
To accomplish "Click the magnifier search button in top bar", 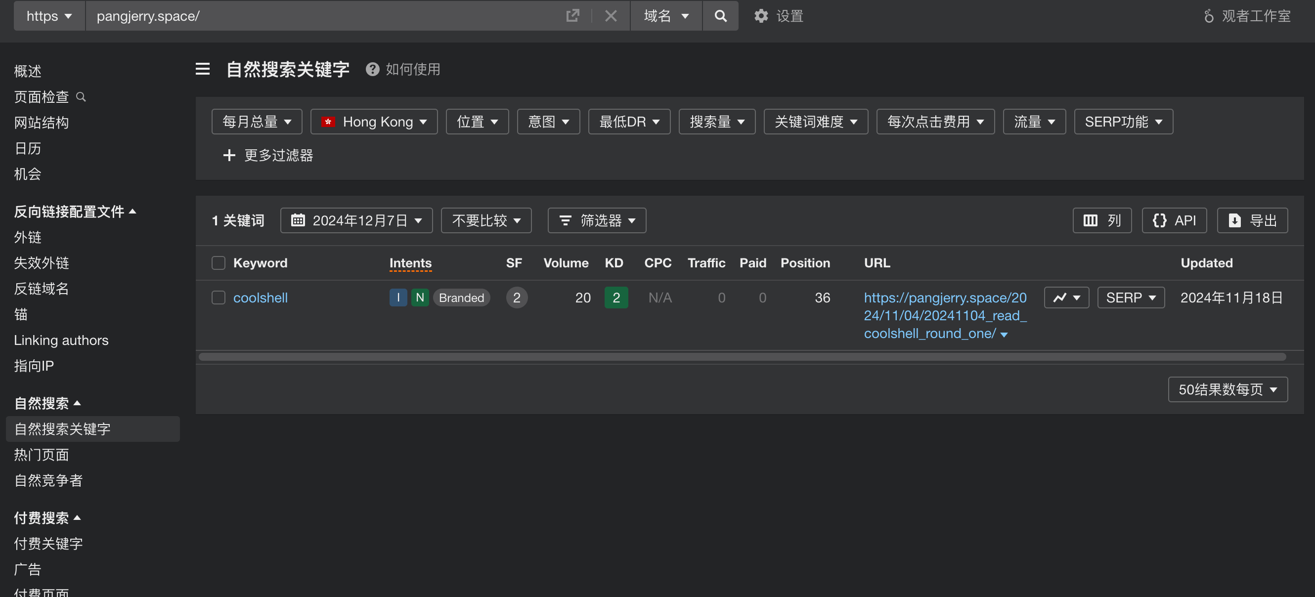I will point(720,16).
